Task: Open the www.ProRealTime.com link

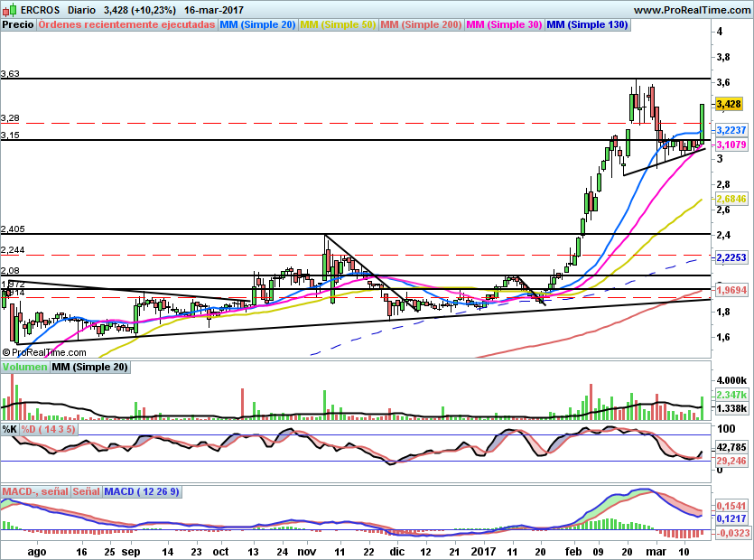Action: (x=692, y=10)
